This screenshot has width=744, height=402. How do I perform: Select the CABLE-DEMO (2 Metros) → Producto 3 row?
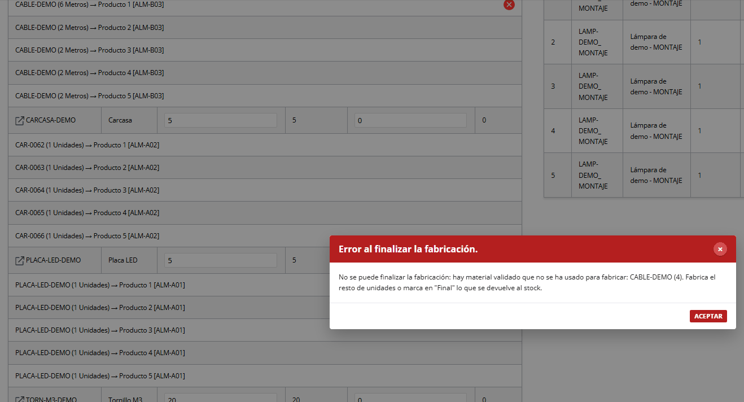coord(265,50)
